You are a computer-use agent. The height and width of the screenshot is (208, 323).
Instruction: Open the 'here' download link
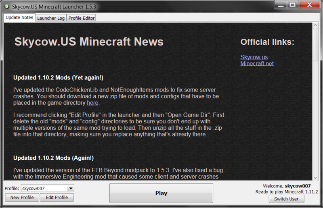(x=92, y=103)
